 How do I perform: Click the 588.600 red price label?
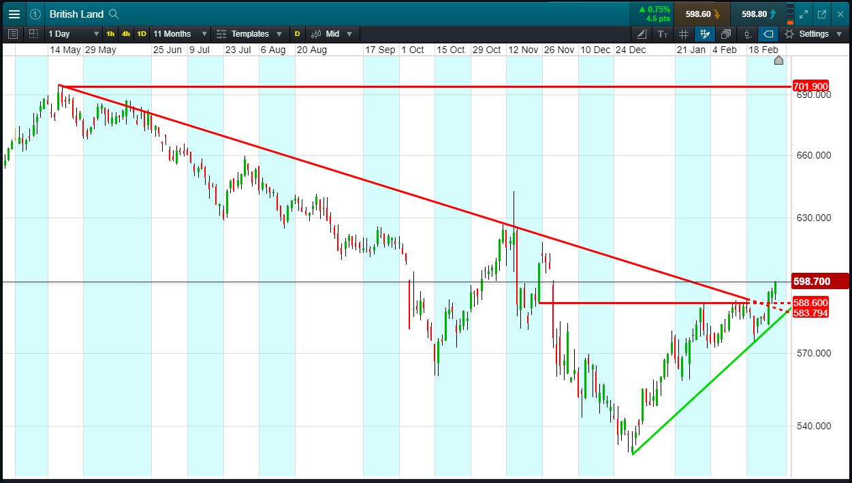click(x=810, y=303)
